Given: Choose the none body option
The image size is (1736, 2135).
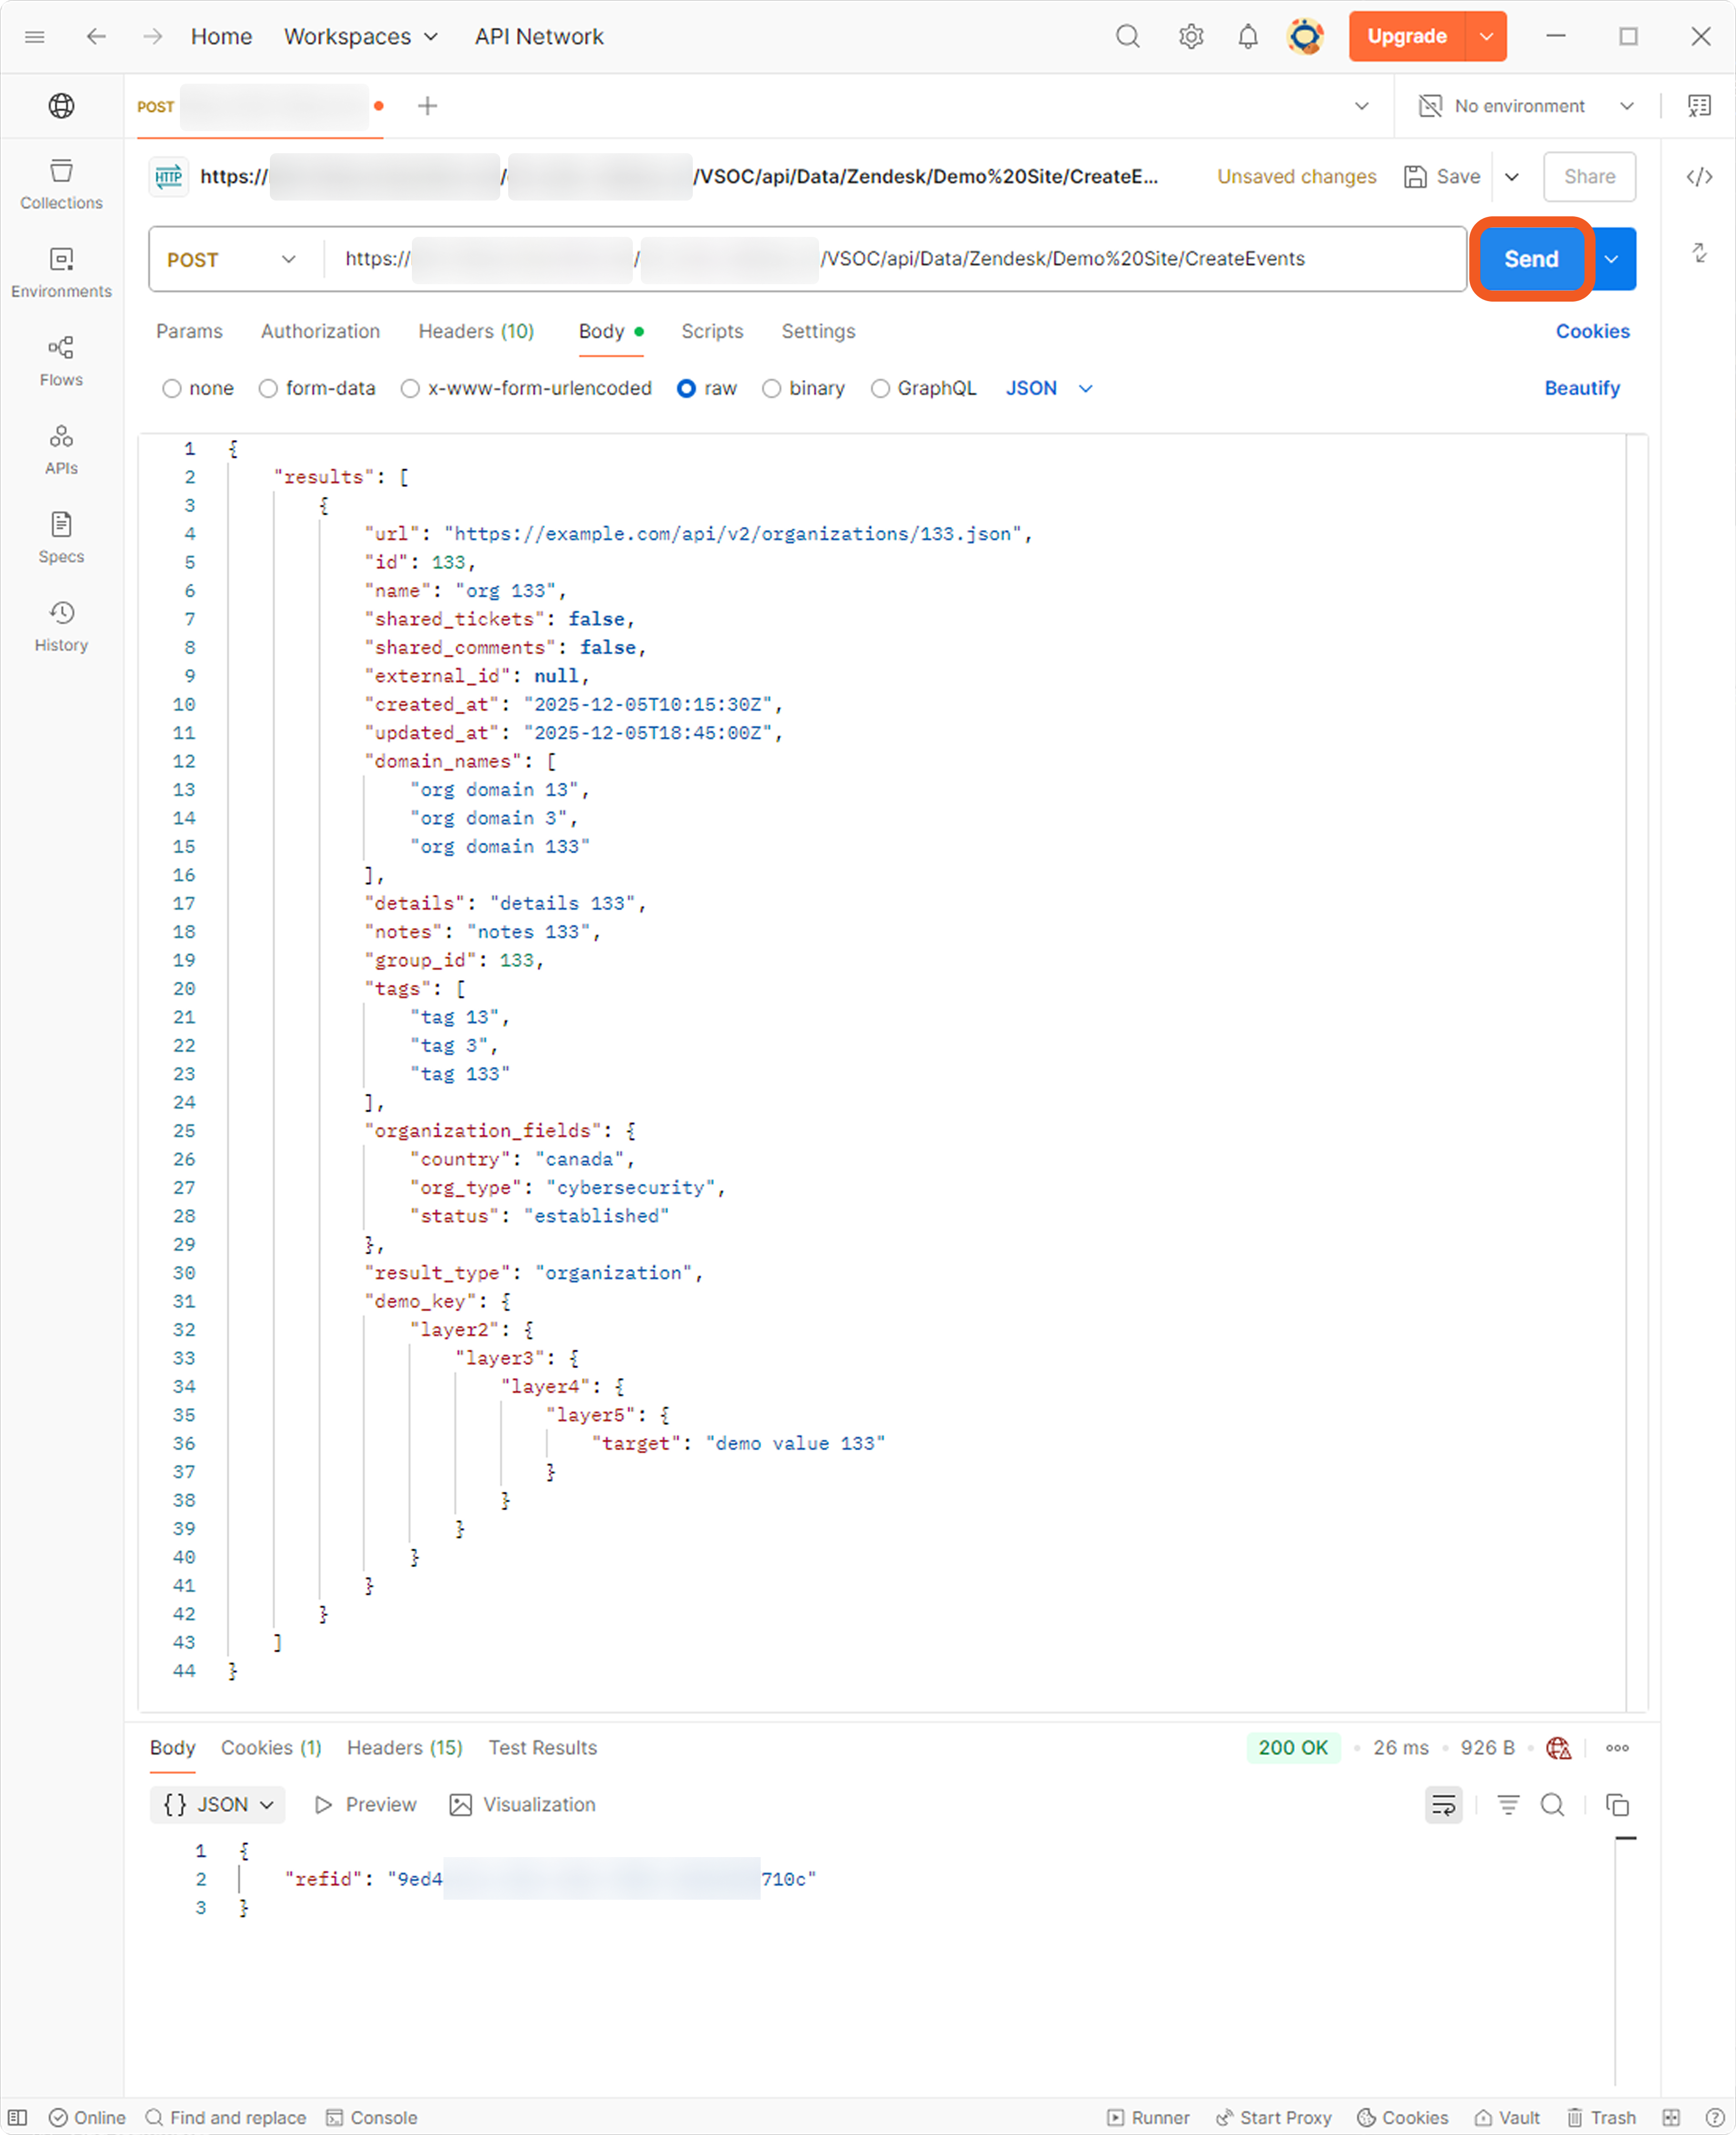Looking at the screenshot, I should 172,388.
